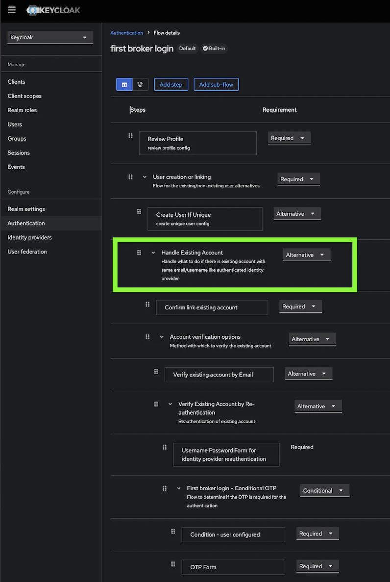
Task: Open Verify Existing Account by Re-authentication requirement dropdown
Action: [x=318, y=406]
